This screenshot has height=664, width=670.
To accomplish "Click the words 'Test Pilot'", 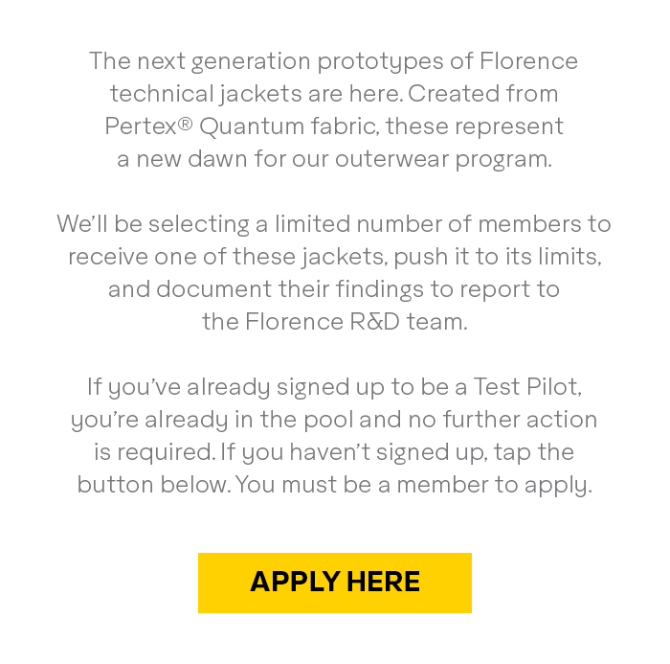I will point(527,387).
